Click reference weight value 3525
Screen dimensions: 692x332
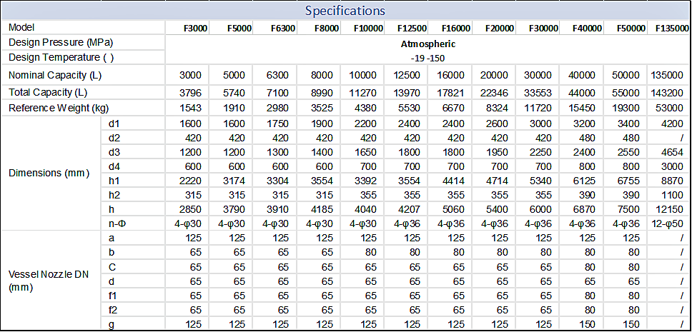coord(322,108)
